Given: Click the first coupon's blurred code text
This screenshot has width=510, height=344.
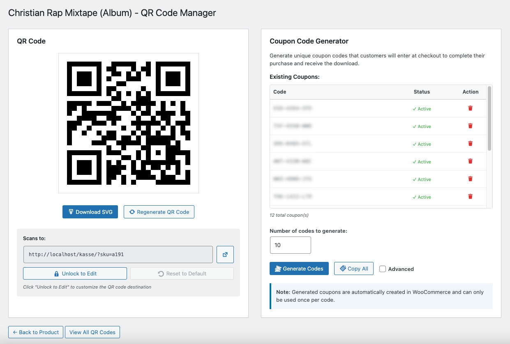Looking at the screenshot, I should tap(293, 109).
